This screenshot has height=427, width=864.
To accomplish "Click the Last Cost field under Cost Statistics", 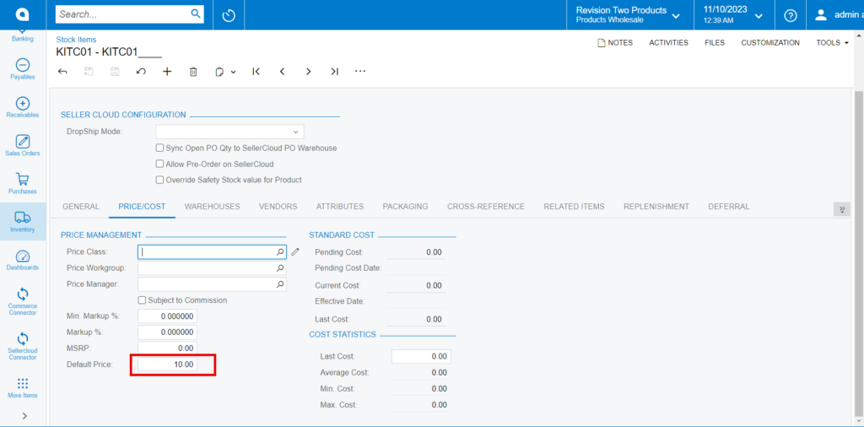I will coord(422,356).
